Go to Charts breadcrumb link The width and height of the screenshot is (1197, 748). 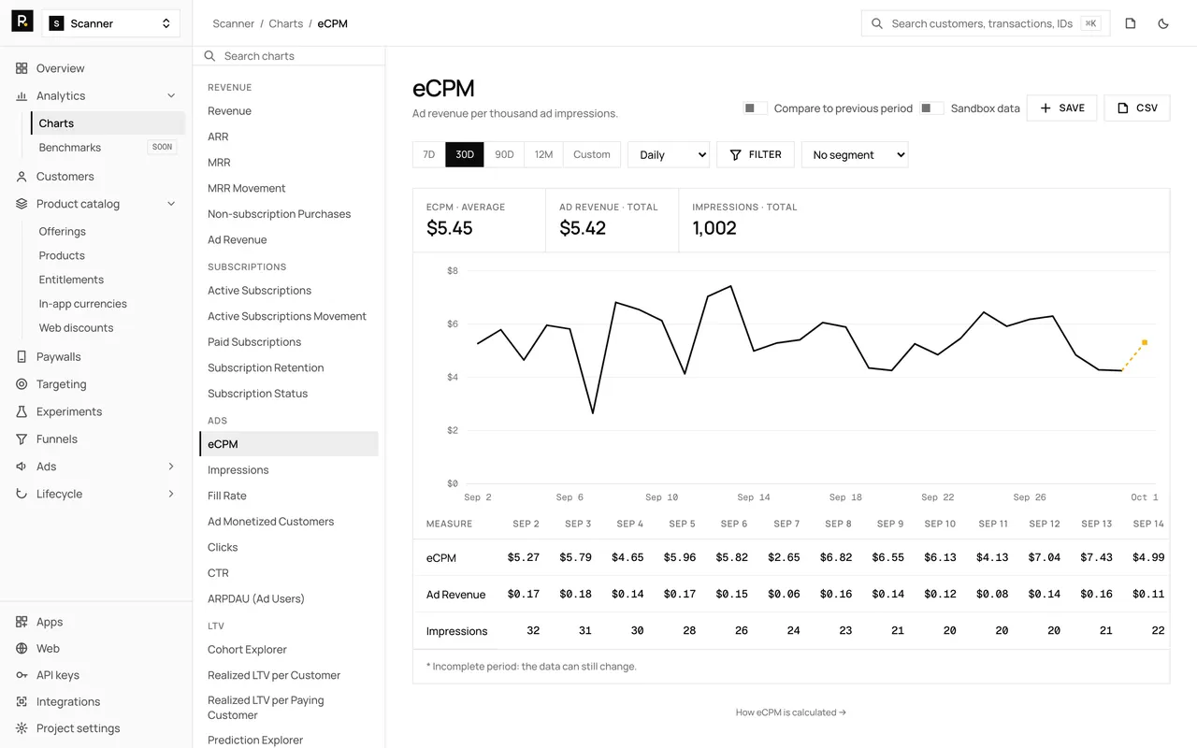pyautogui.click(x=286, y=23)
